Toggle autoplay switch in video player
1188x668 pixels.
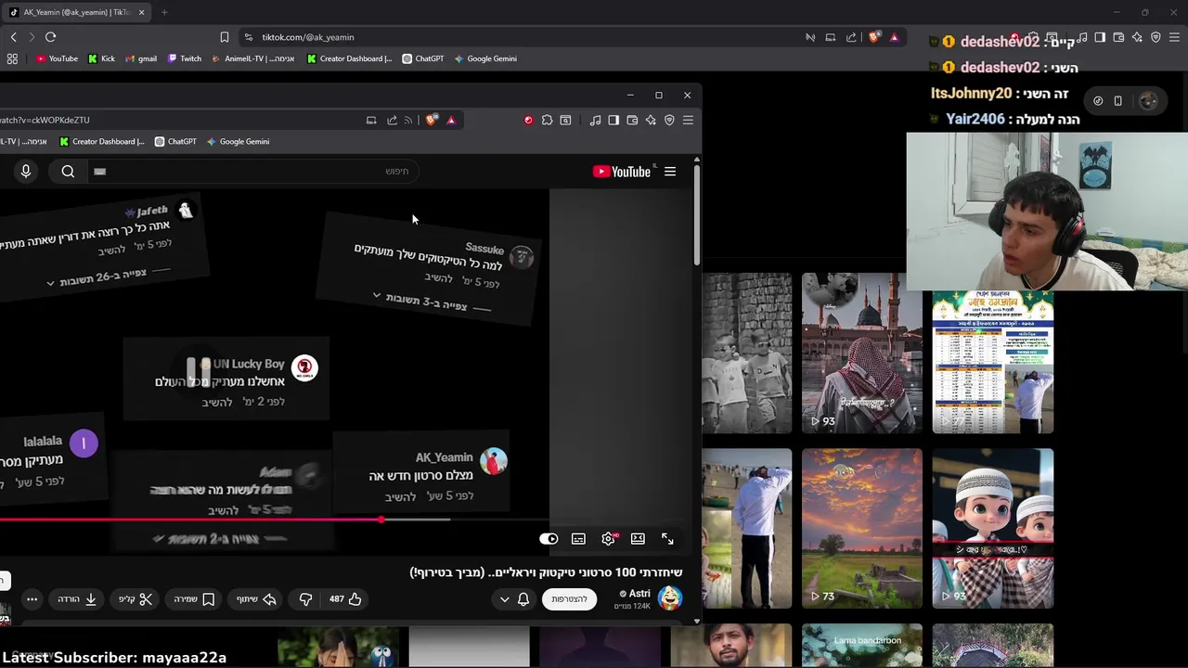point(549,539)
